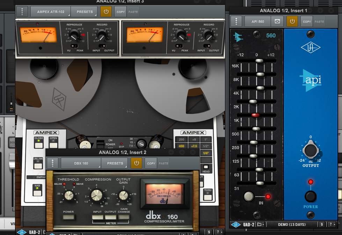Click the left channel Record knob

pos(102,35)
